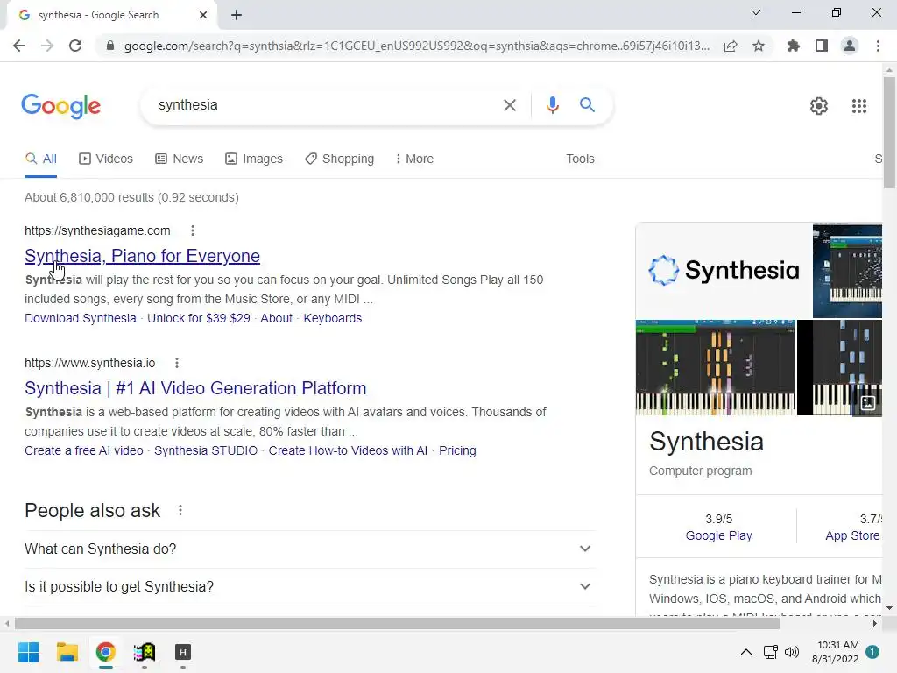Open a new browser tab
Viewport: 897px width, 673px height.
(x=237, y=15)
